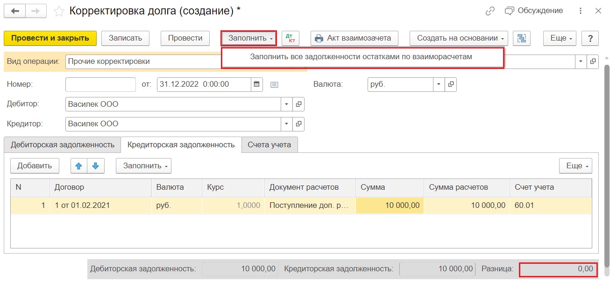
Task: Click the DtKt postings icon
Action: click(291, 38)
